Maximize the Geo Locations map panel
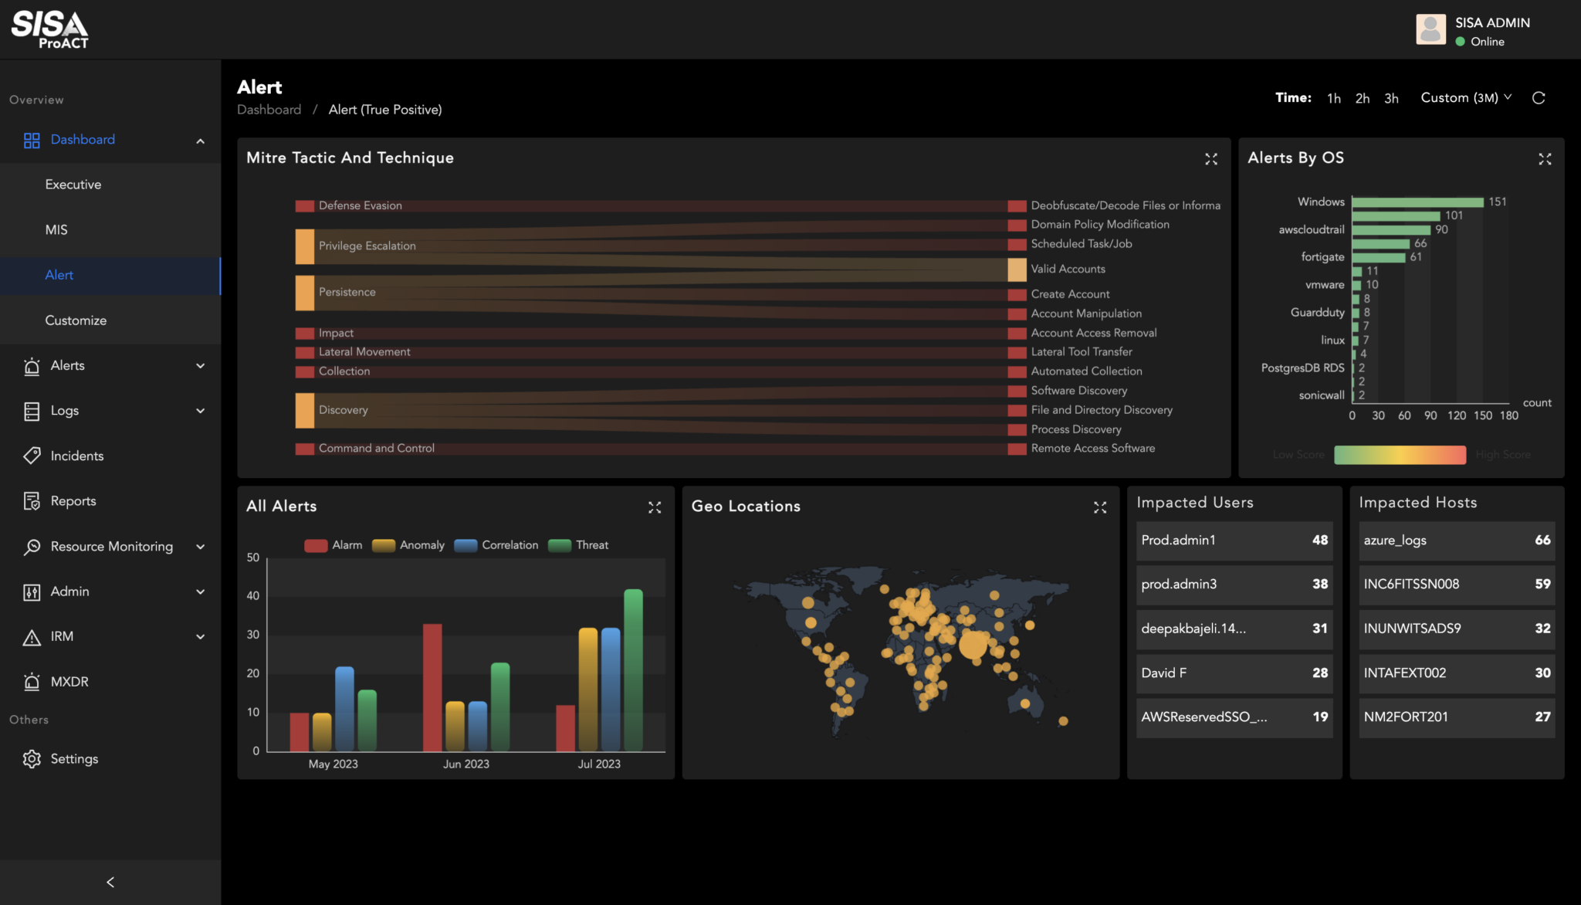The image size is (1581, 905). [1100, 507]
